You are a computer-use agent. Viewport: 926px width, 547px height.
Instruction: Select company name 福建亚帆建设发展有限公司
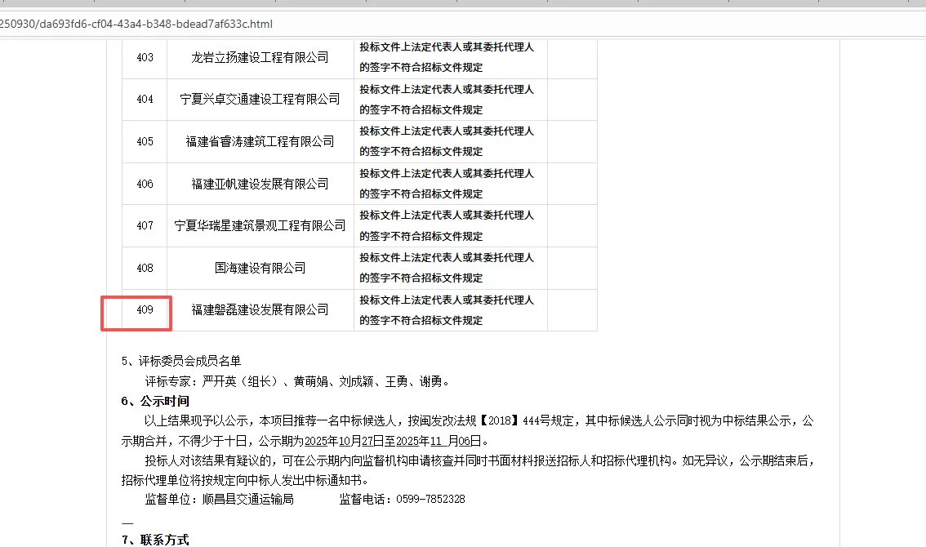260,184
